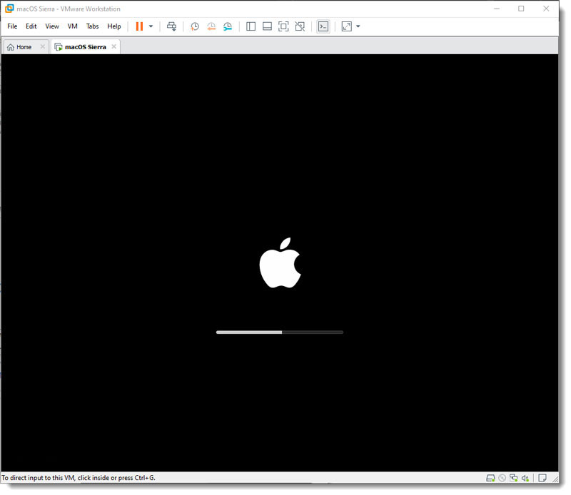The image size is (571, 495).
Task: Open the message log icon
Action: (x=542, y=478)
